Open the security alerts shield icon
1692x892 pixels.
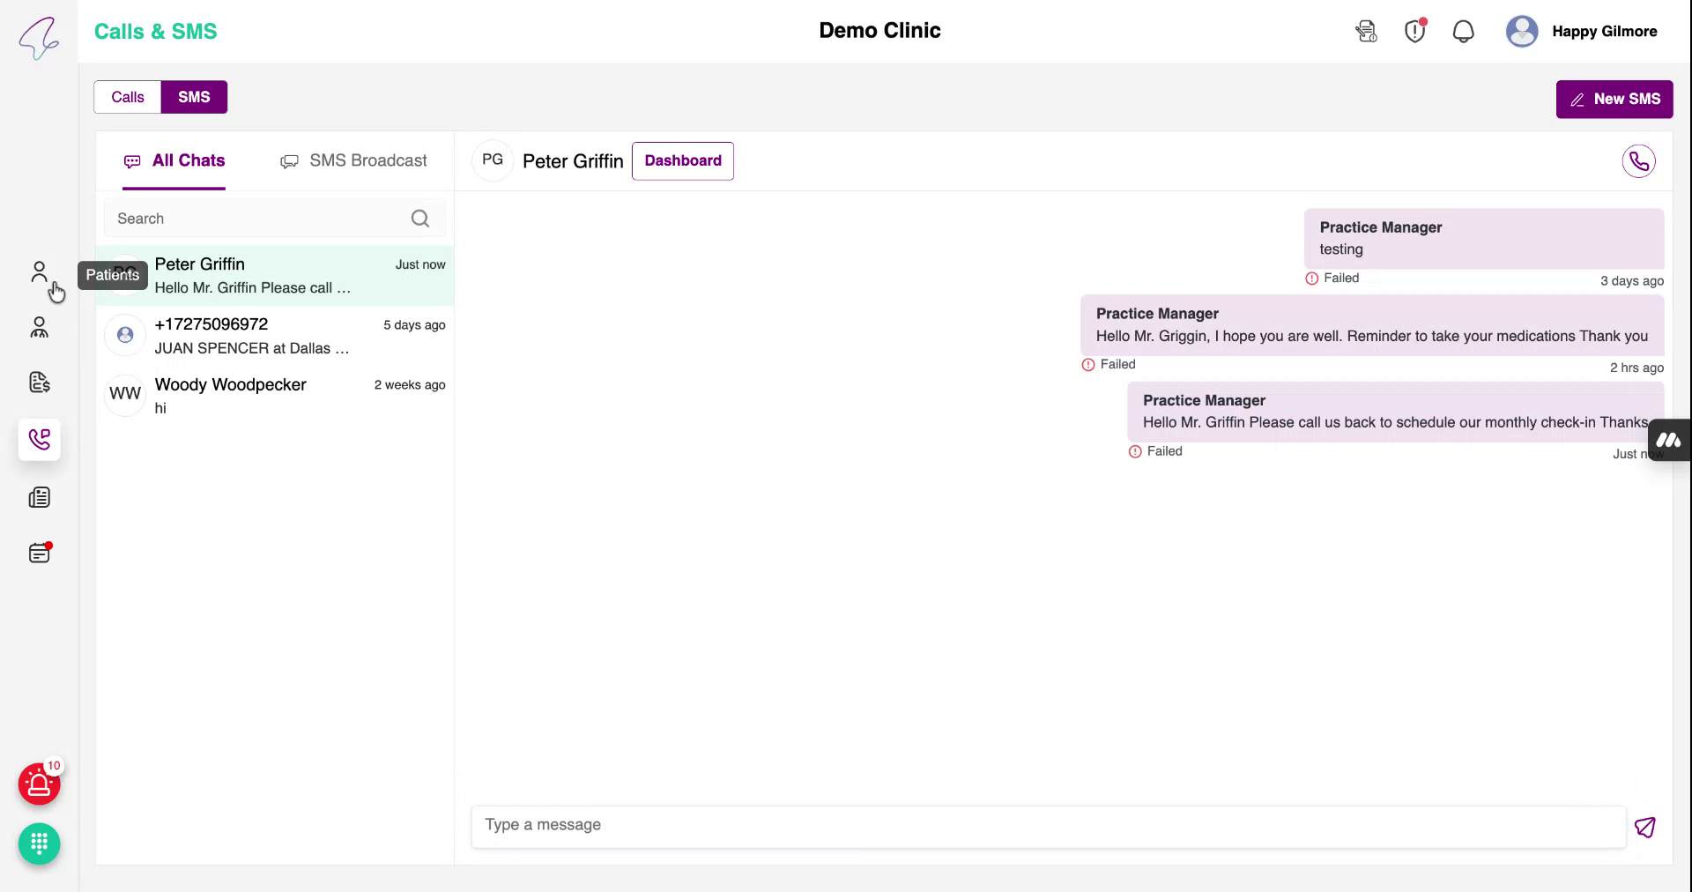(1414, 31)
